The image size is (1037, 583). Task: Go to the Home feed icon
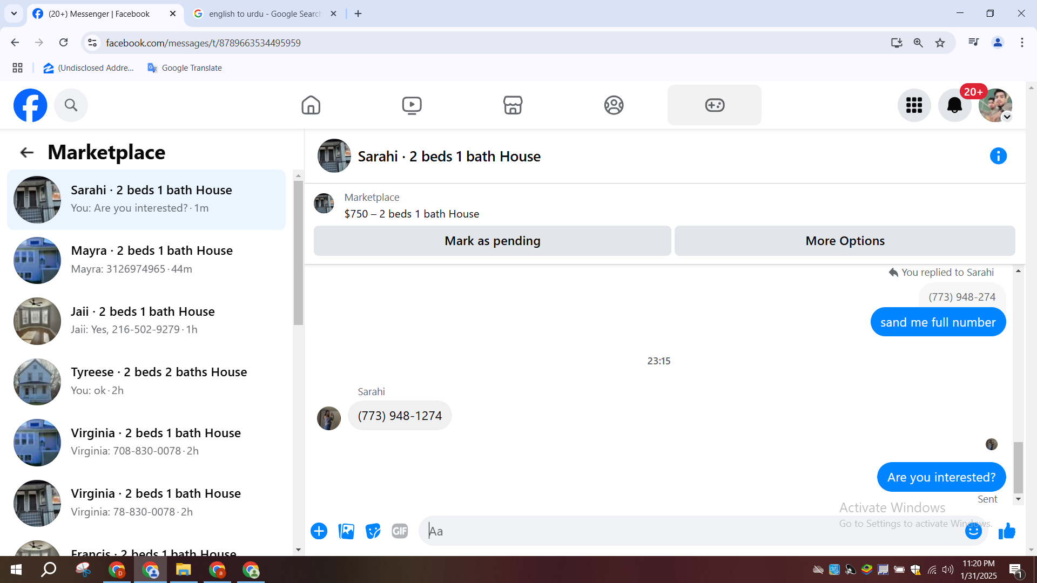[x=311, y=105]
